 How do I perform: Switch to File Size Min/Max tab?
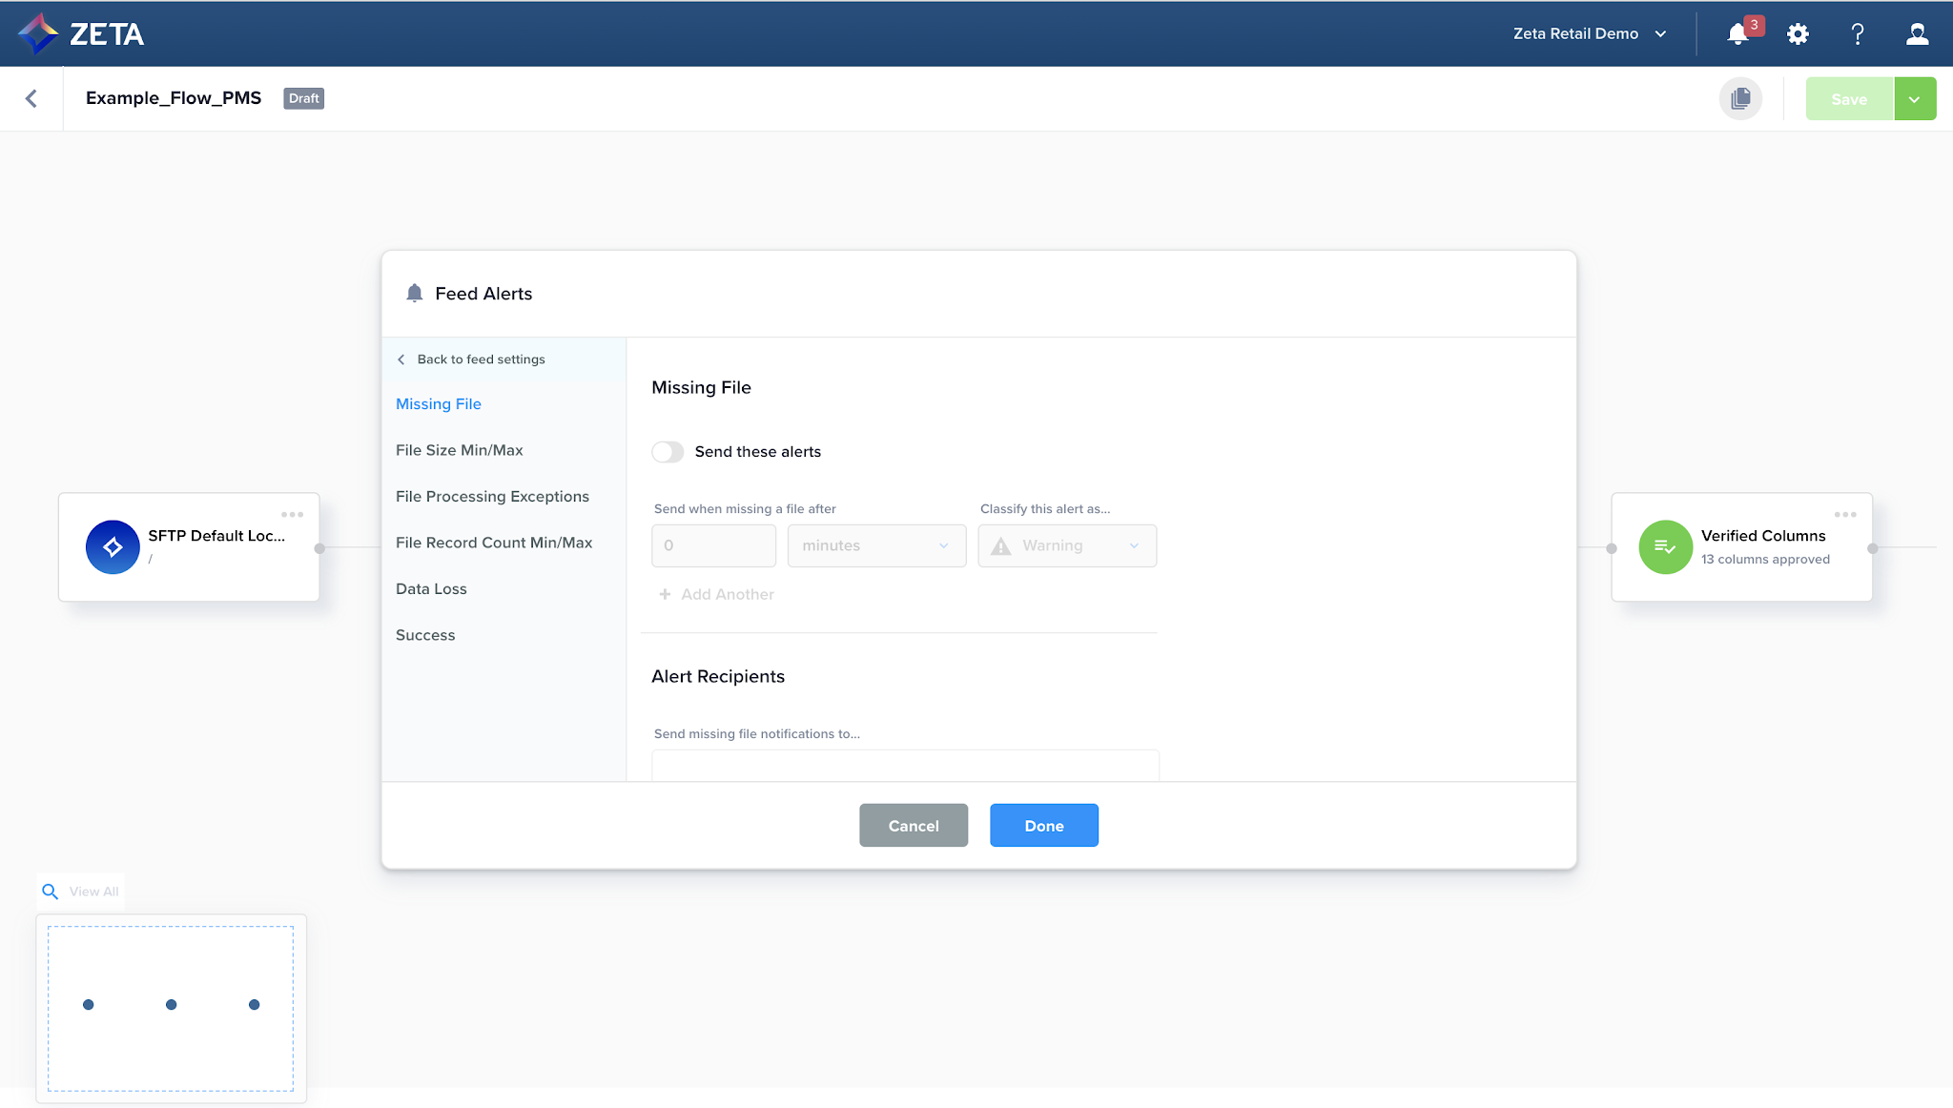pos(459,450)
